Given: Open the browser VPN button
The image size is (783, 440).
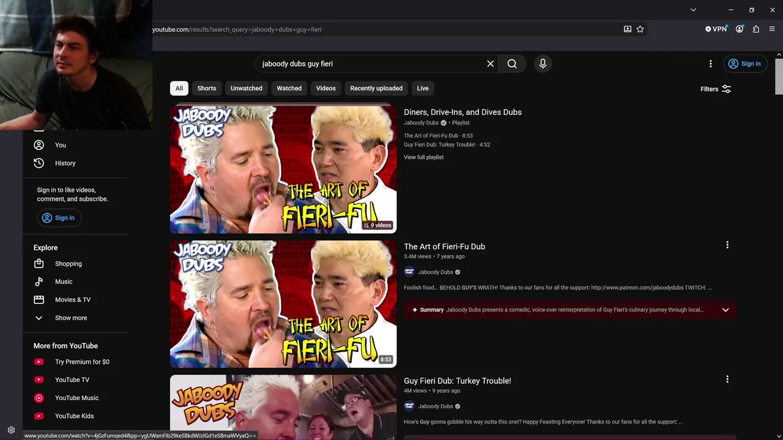Looking at the screenshot, I should click(716, 29).
